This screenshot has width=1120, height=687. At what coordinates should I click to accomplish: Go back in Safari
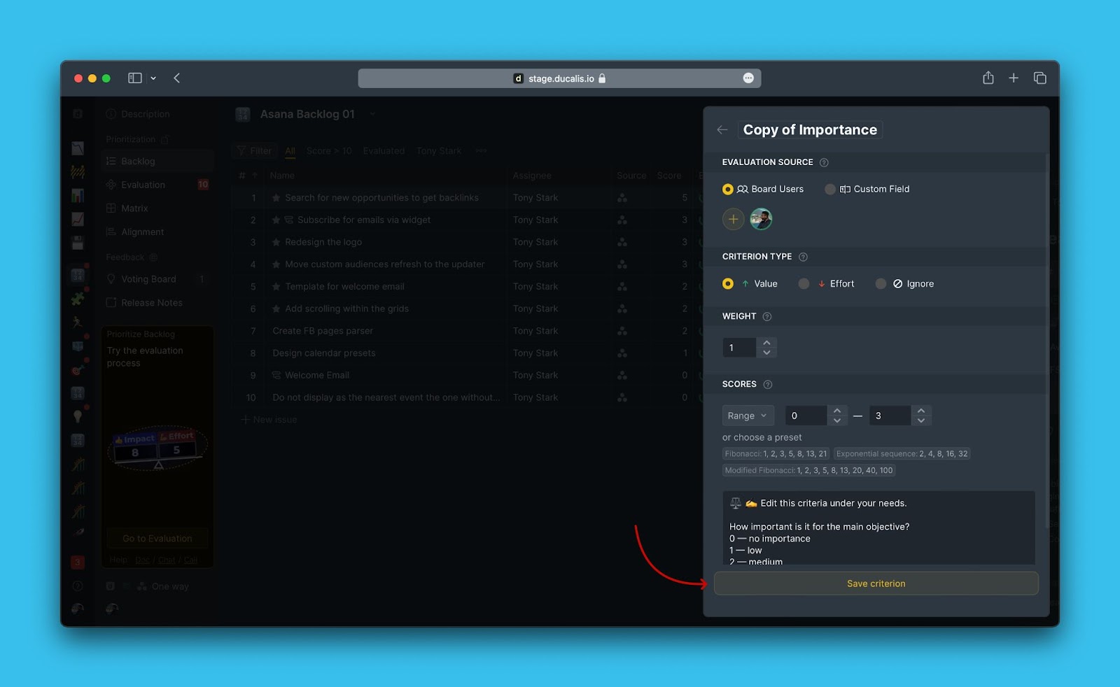pos(177,78)
